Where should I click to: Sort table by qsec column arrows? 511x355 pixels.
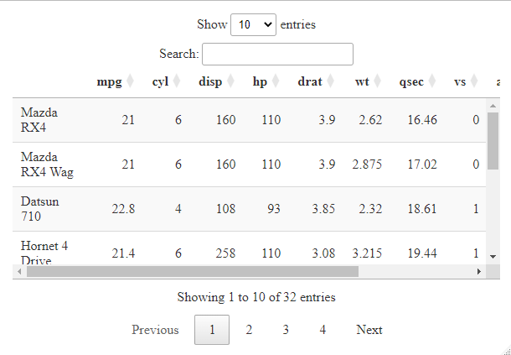[x=432, y=81]
